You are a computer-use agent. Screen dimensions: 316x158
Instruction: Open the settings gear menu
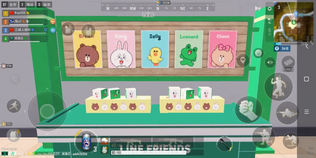(269, 9)
